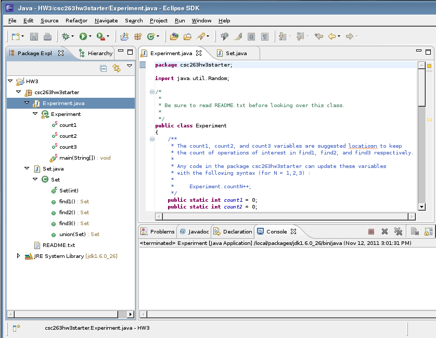Image resolution: width=436 pixels, height=338 pixels.
Task: Toggle Link with Editor in Package Explorer
Action: pyautogui.click(x=117, y=68)
